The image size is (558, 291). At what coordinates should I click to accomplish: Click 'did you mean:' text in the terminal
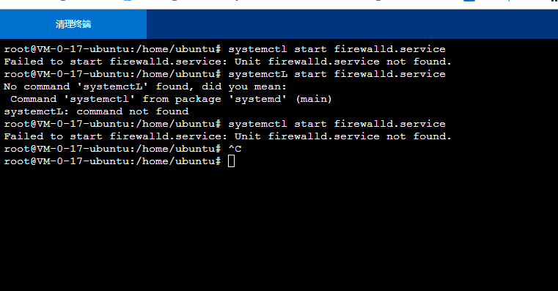[244, 86]
